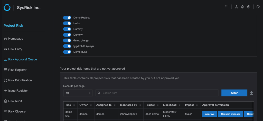Click the logout icon in header
This screenshot has height=121, width=263.
click(258, 7)
